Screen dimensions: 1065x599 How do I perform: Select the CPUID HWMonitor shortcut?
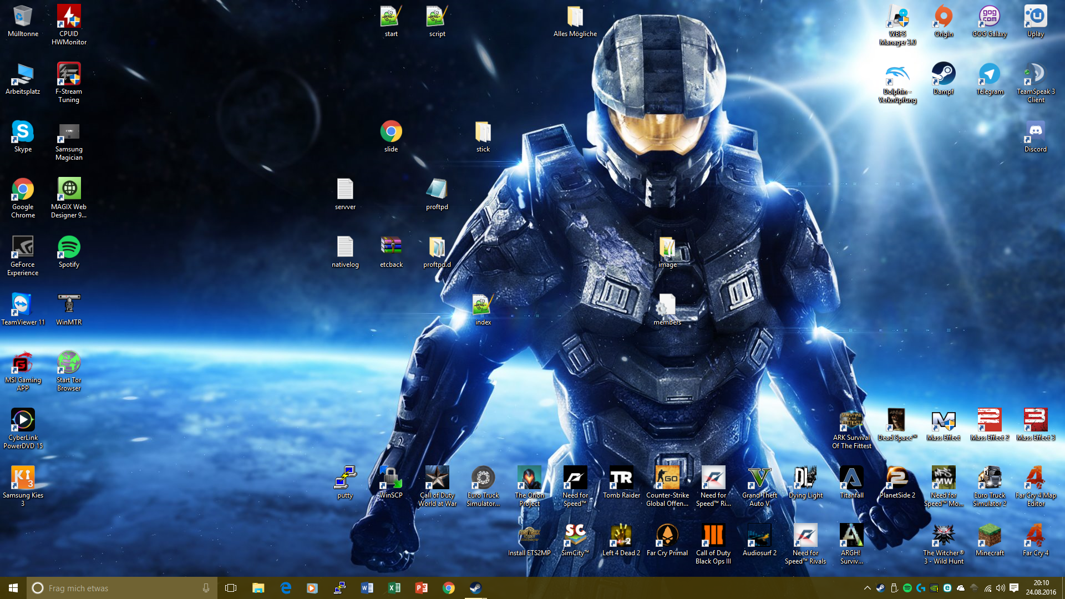pyautogui.click(x=69, y=17)
